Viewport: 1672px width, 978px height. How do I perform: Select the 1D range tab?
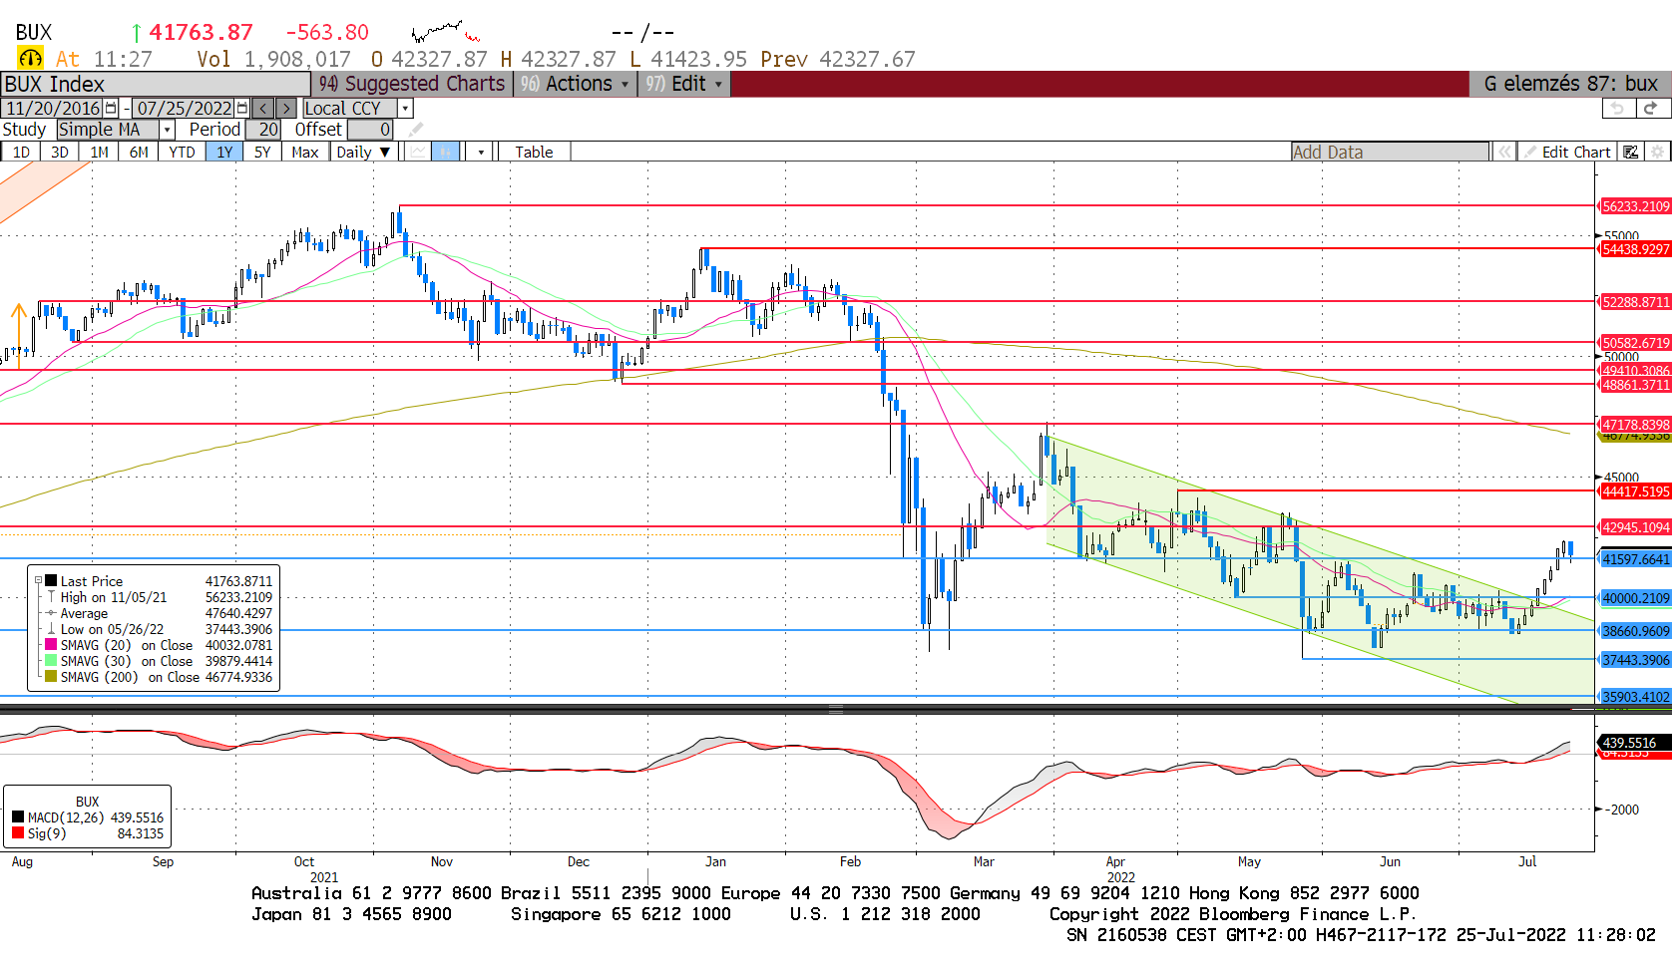[21, 152]
